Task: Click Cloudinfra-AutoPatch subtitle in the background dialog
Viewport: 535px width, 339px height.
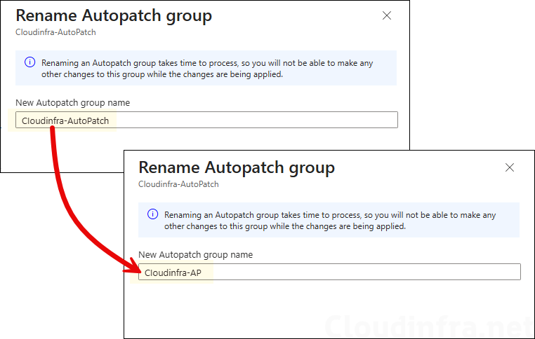Action: click(x=55, y=32)
